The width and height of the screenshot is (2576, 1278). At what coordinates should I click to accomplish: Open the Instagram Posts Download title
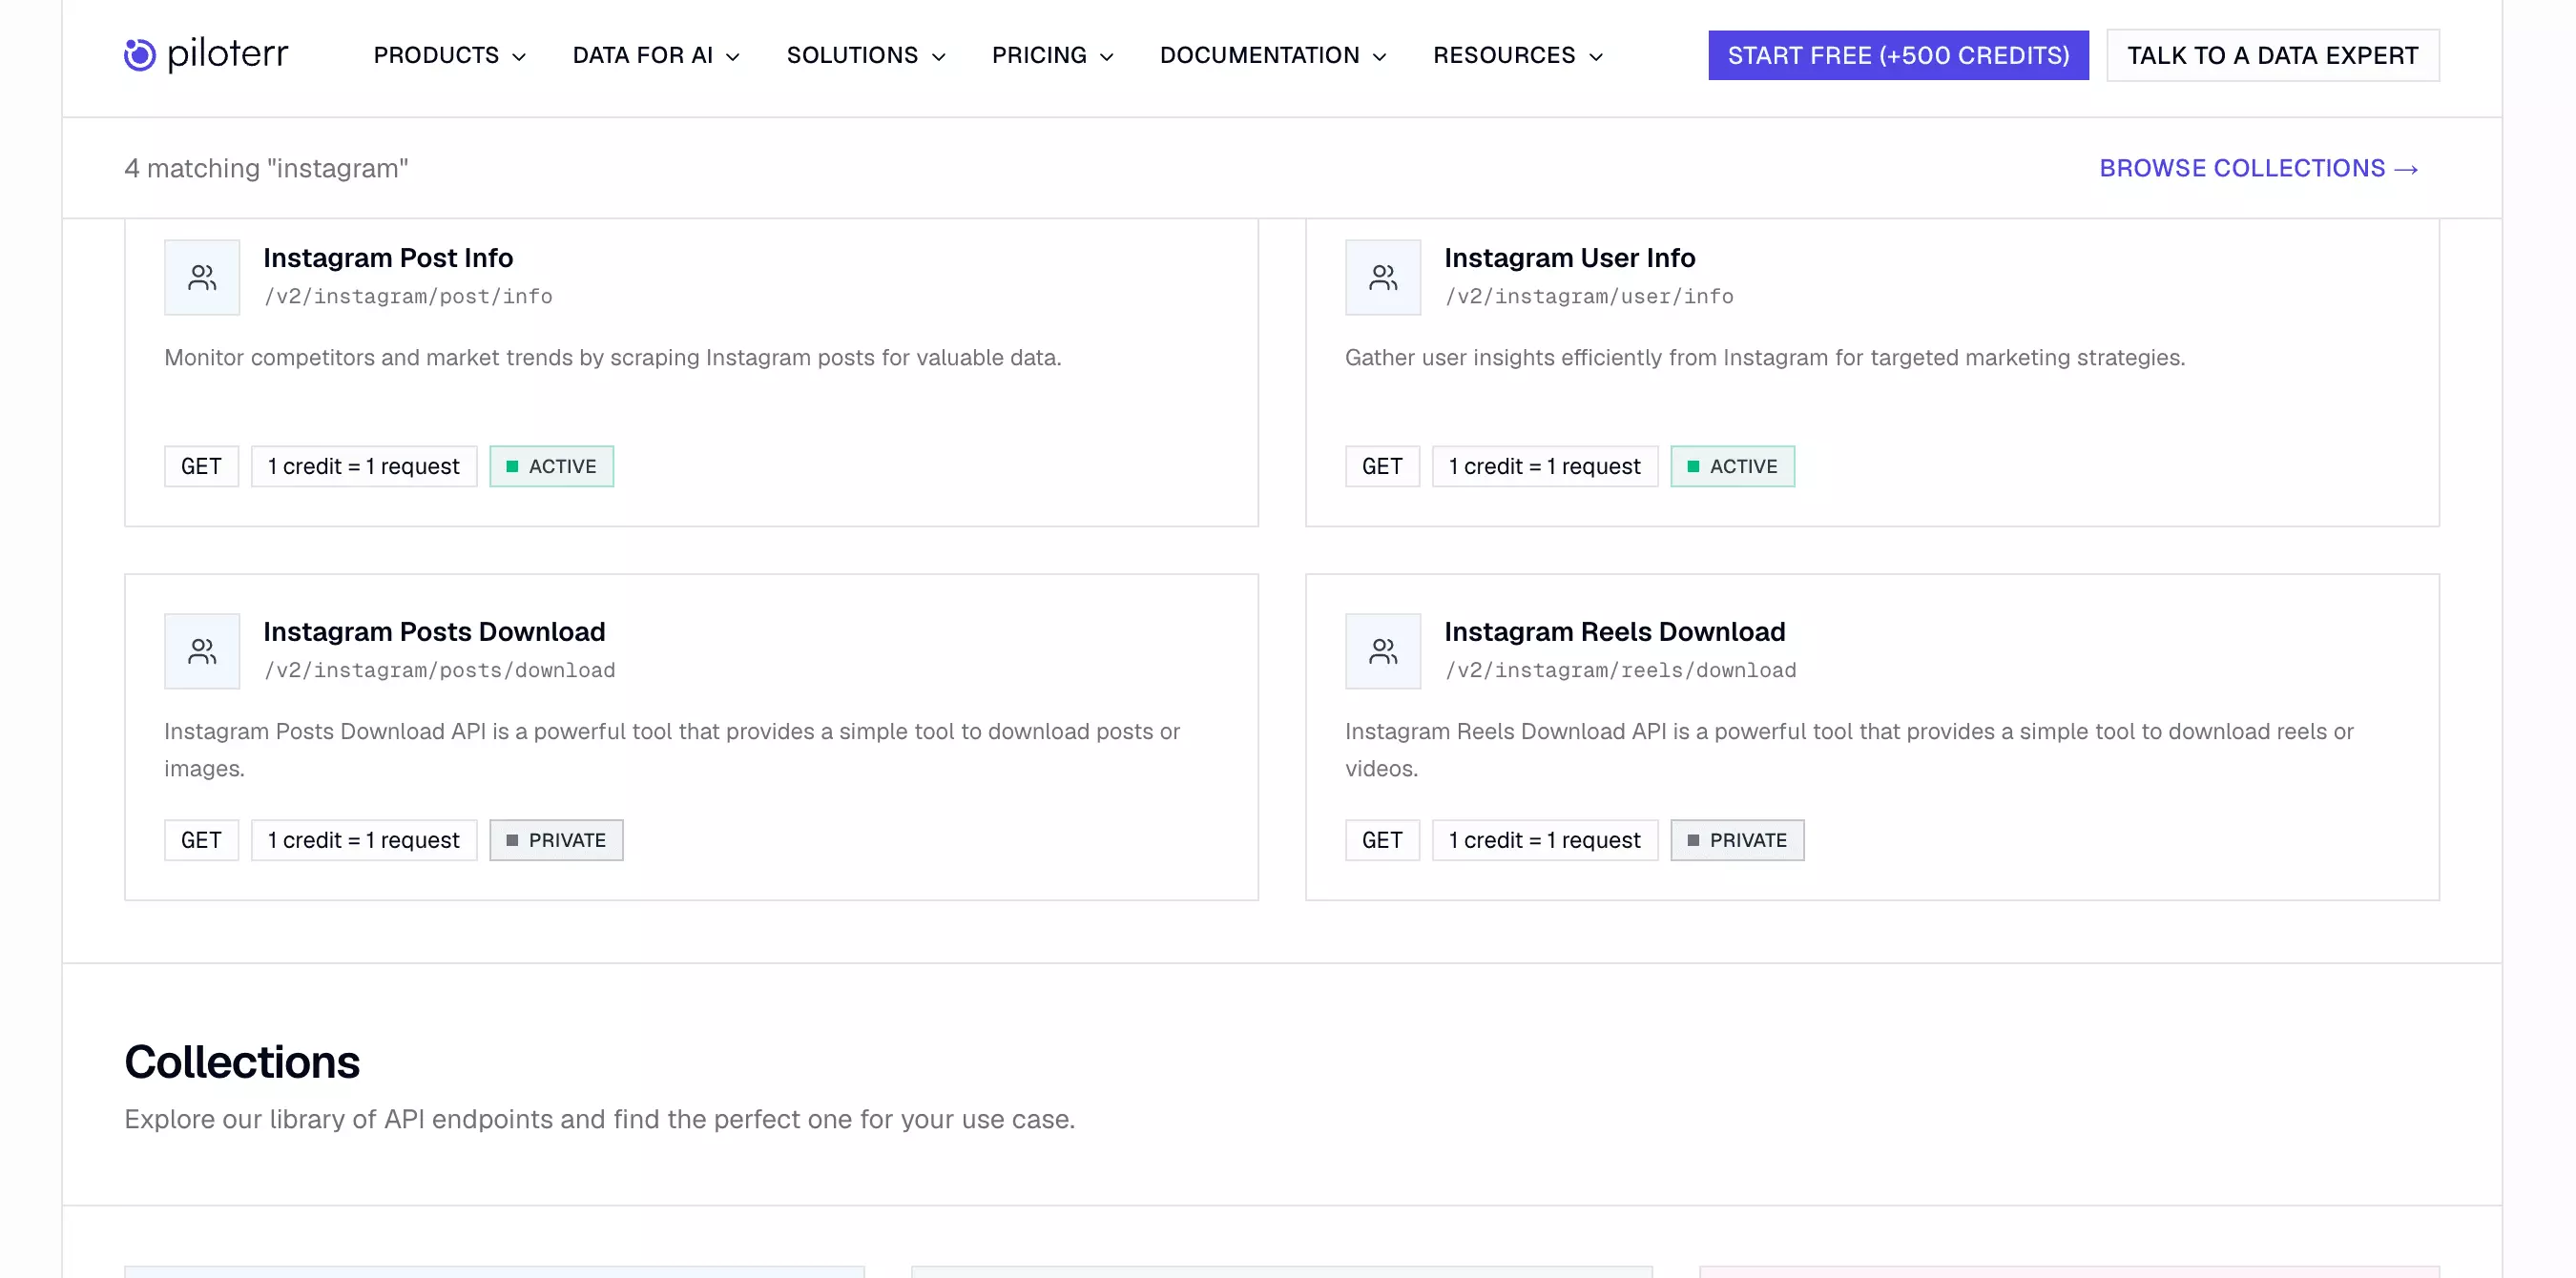click(x=434, y=632)
